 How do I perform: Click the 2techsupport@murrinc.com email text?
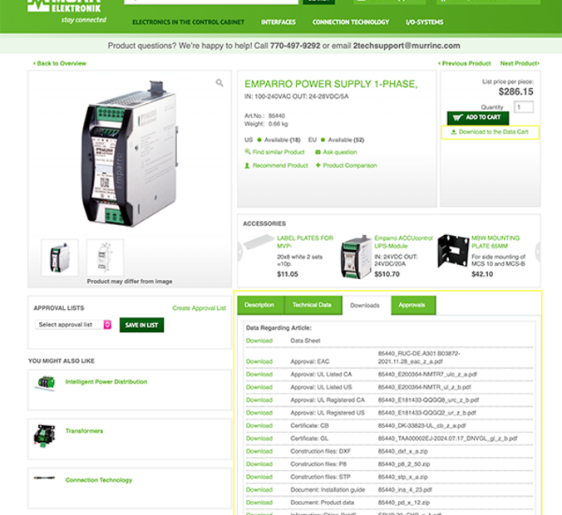(x=407, y=46)
